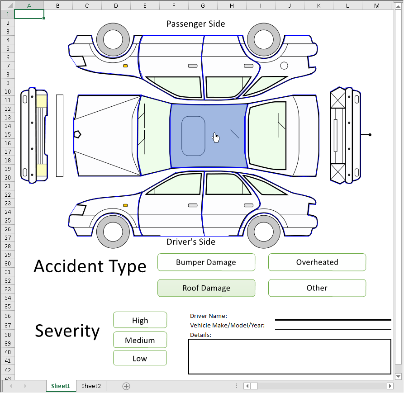This screenshot has width=404, height=393.
Task: Click the horizontal scrollbar right arrow
Action: (x=390, y=386)
